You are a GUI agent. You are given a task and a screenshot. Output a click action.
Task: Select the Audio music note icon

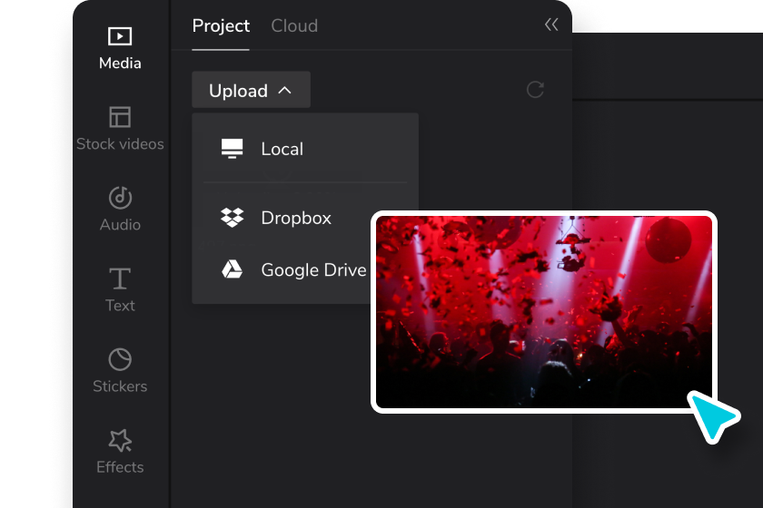tap(120, 198)
